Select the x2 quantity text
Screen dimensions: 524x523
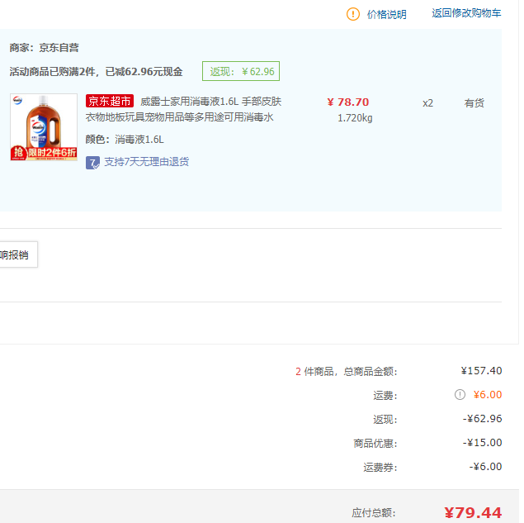(427, 103)
